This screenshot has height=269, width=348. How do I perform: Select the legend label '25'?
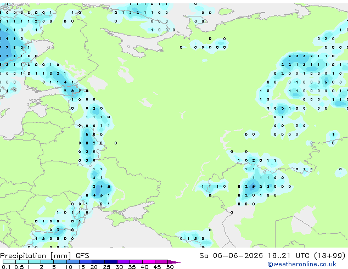pyautogui.click(x=106, y=267)
